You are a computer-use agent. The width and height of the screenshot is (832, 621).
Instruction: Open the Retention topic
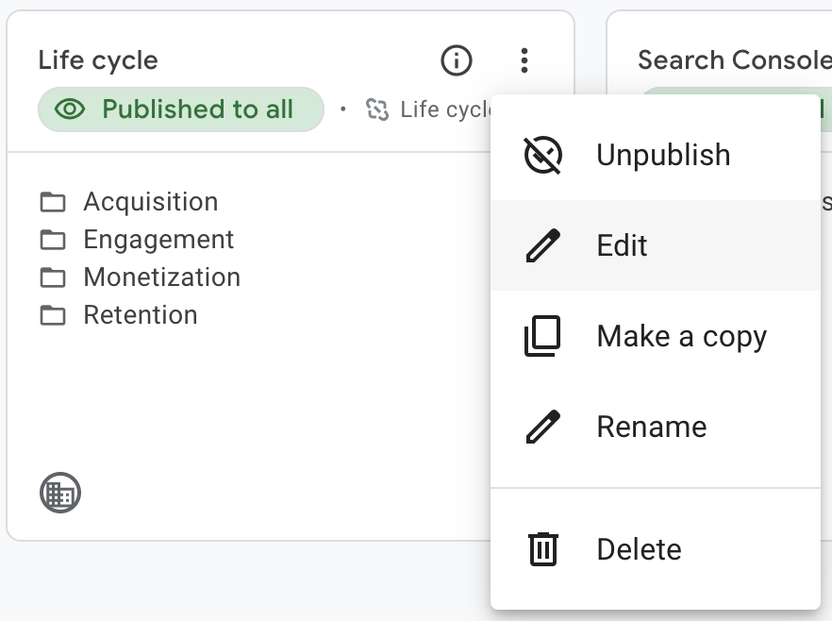pyautogui.click(x=141, y=315)
